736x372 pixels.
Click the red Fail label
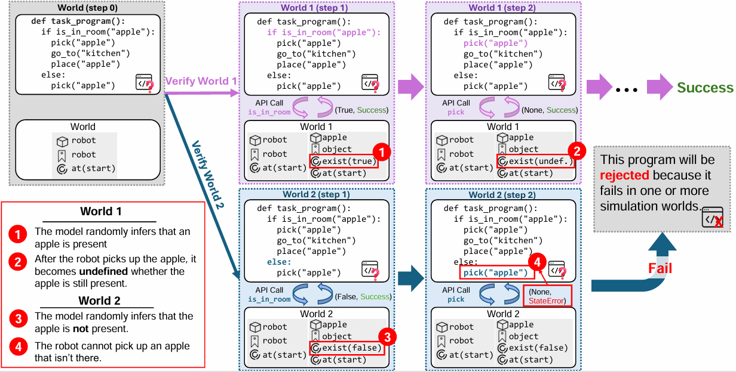(660, 268)
